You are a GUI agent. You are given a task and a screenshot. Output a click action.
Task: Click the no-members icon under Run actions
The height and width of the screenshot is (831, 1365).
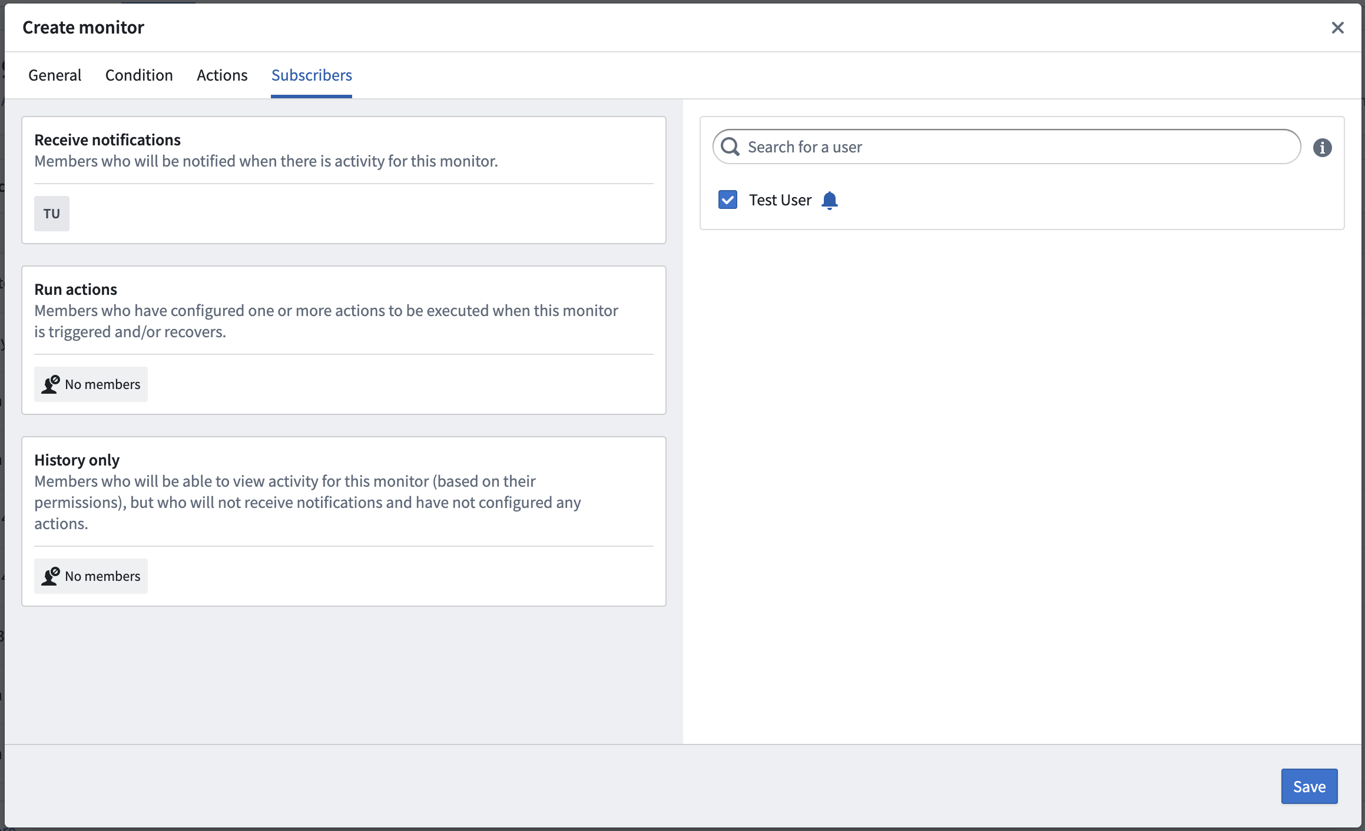click(51, 384)
